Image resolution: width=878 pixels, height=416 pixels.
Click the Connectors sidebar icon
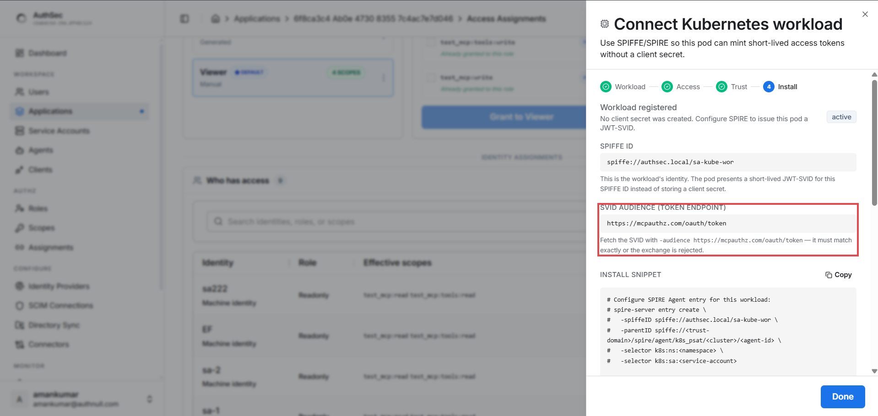tap(19, 344)
